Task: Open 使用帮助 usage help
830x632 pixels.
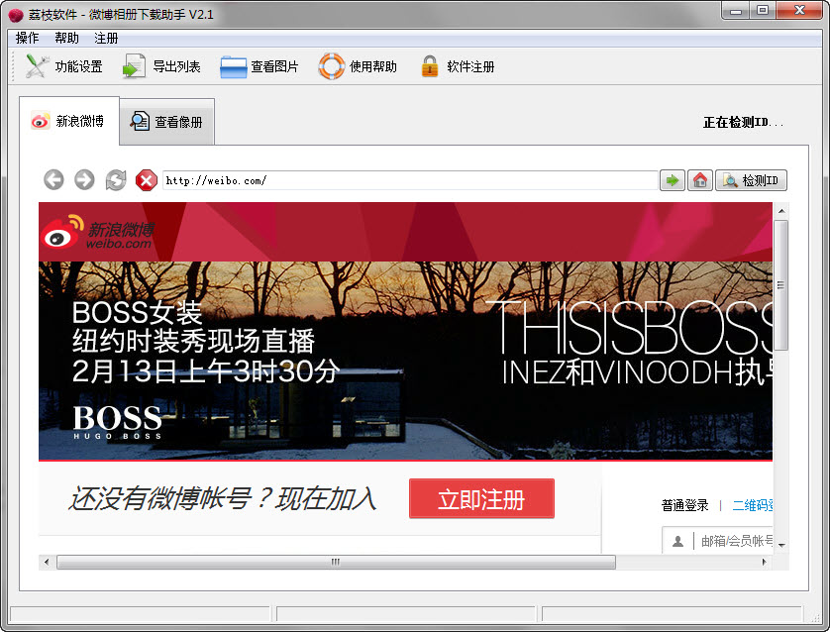Action: point(358,66)
